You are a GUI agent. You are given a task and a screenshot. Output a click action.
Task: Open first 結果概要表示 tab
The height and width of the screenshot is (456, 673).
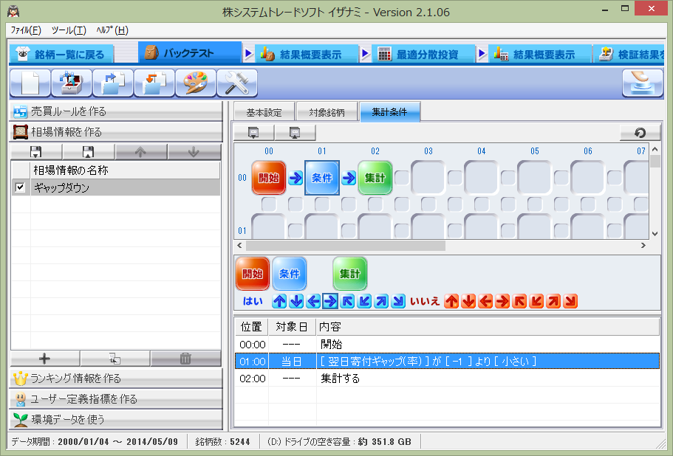307,55
